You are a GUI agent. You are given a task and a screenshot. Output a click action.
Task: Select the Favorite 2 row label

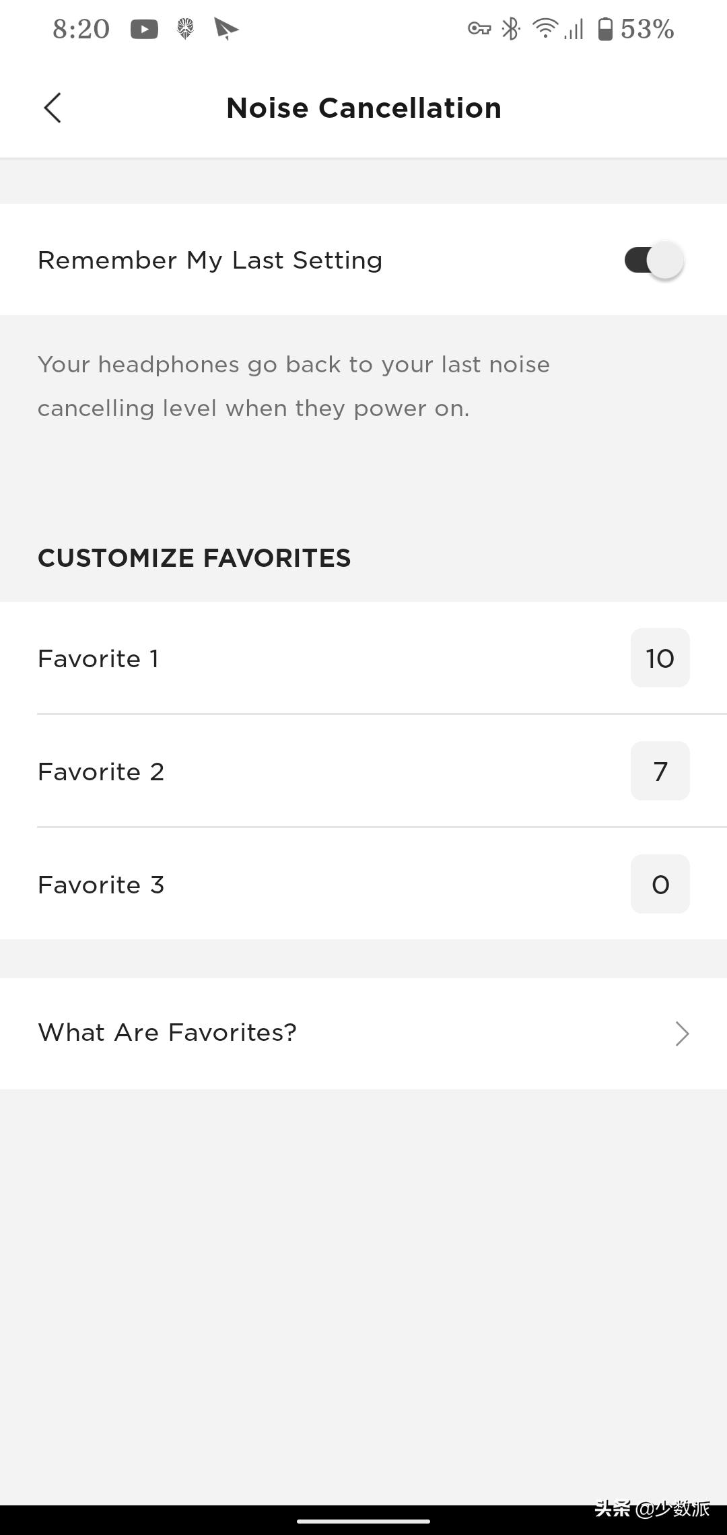pos(101,772)
